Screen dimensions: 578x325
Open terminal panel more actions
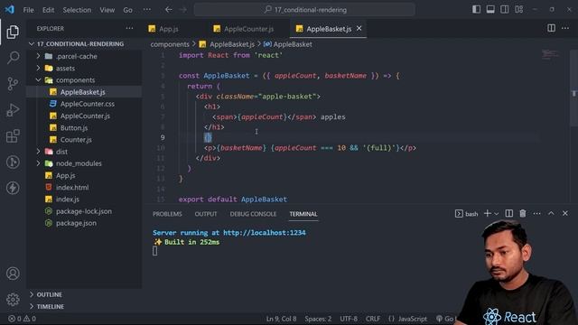coord(537,213)
